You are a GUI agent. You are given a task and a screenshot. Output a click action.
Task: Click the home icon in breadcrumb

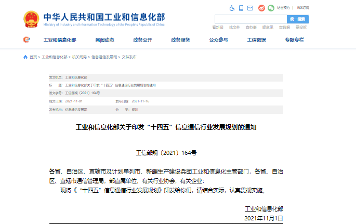(x=25, y=57)
